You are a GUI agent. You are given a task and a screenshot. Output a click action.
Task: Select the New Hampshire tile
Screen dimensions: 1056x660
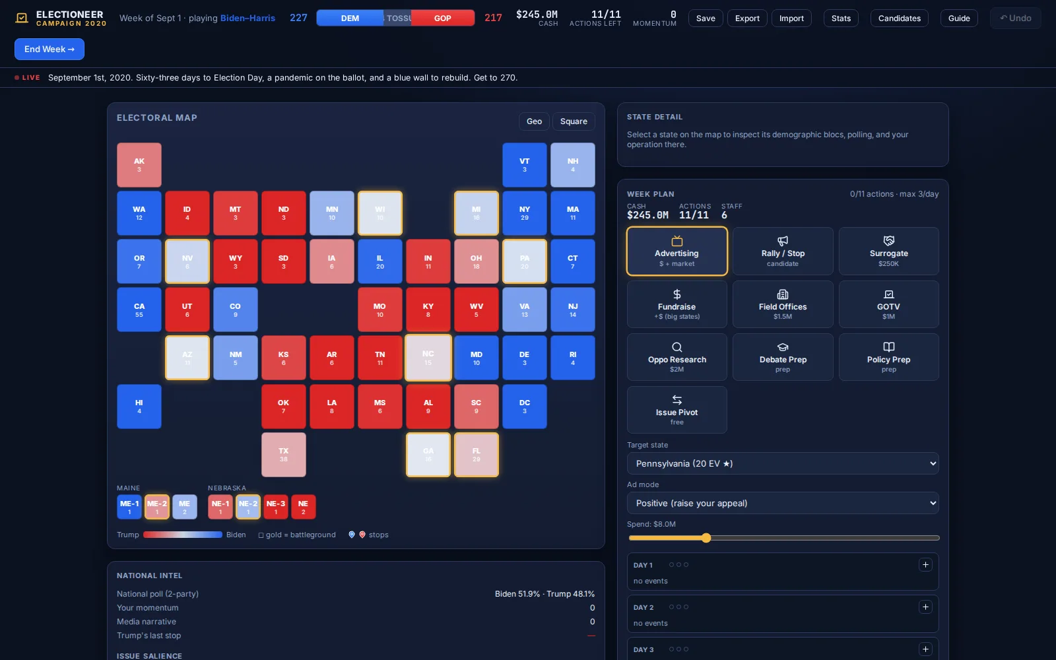click(x=573, y=165)
